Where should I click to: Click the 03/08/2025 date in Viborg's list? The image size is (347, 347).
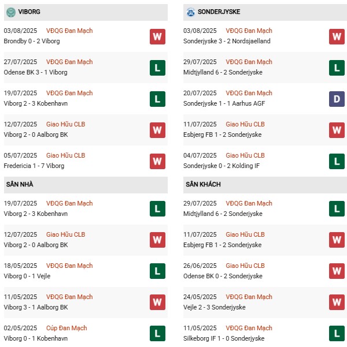20,31
